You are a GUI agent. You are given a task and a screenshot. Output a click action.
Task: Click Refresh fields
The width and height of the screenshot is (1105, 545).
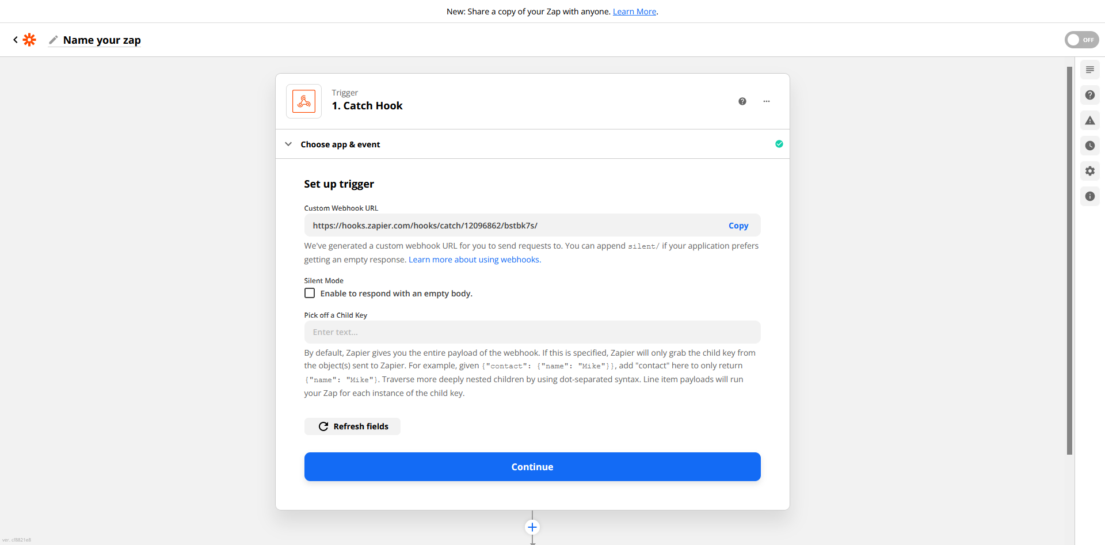click(352, 426)
